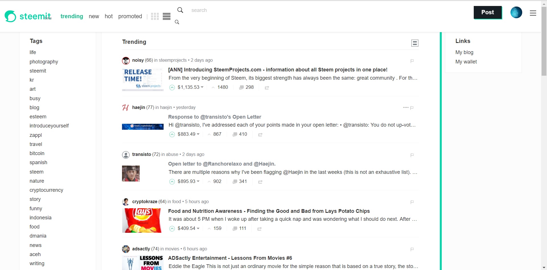Image resolution: width=547 pixels, height=270 pixels.
Task: Open comments on cryptokraze's post (111)
Action: point(239,228)
